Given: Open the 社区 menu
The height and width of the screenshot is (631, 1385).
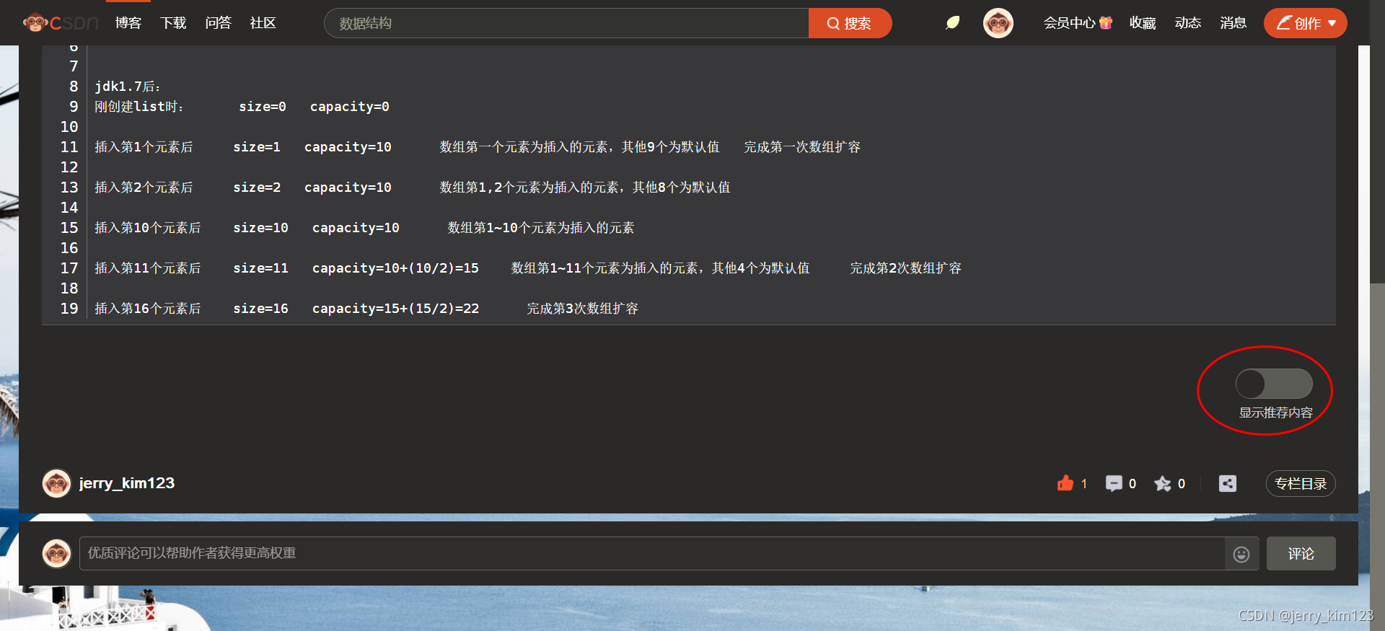Looking at the screenshot, I should pyautogui.click(x=263, y=23).
